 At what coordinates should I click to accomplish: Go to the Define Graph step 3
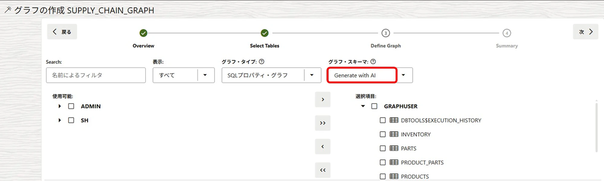(x=386, y=33)
